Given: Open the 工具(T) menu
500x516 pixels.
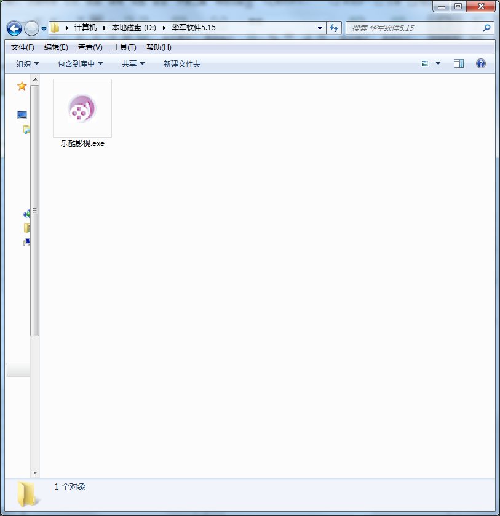Looking at the screenshot, I should coord(124,47).
